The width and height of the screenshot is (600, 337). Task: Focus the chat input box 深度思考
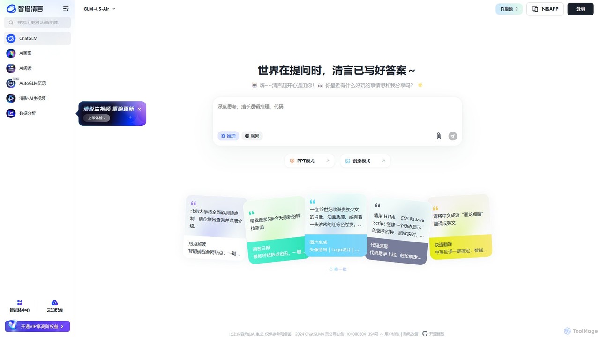[337, 113]
